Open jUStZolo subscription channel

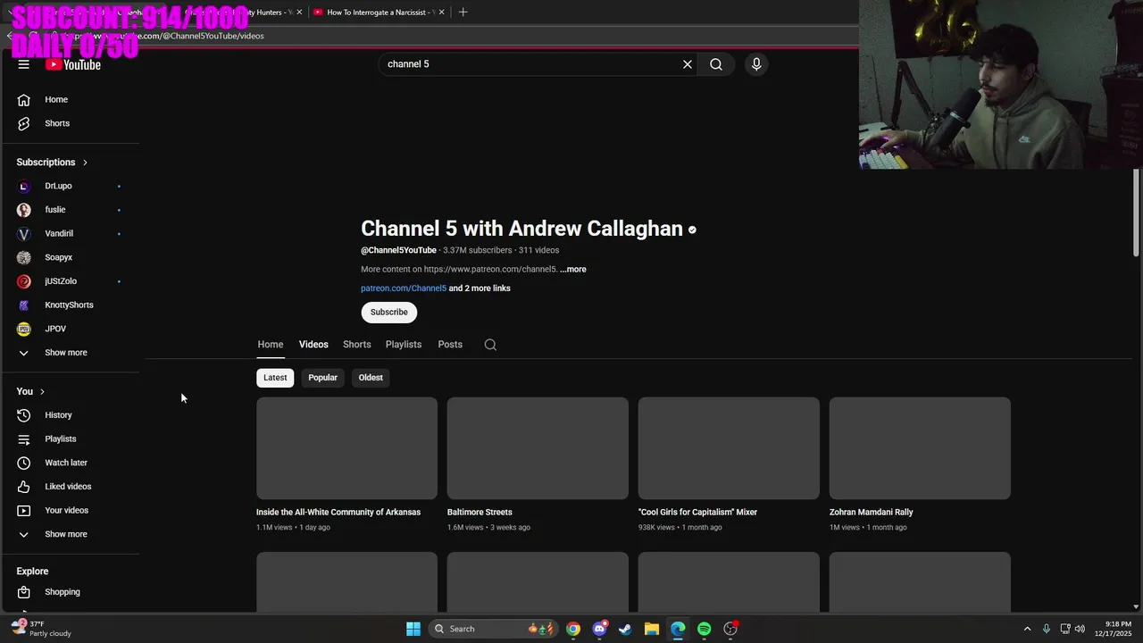(71, 281)
